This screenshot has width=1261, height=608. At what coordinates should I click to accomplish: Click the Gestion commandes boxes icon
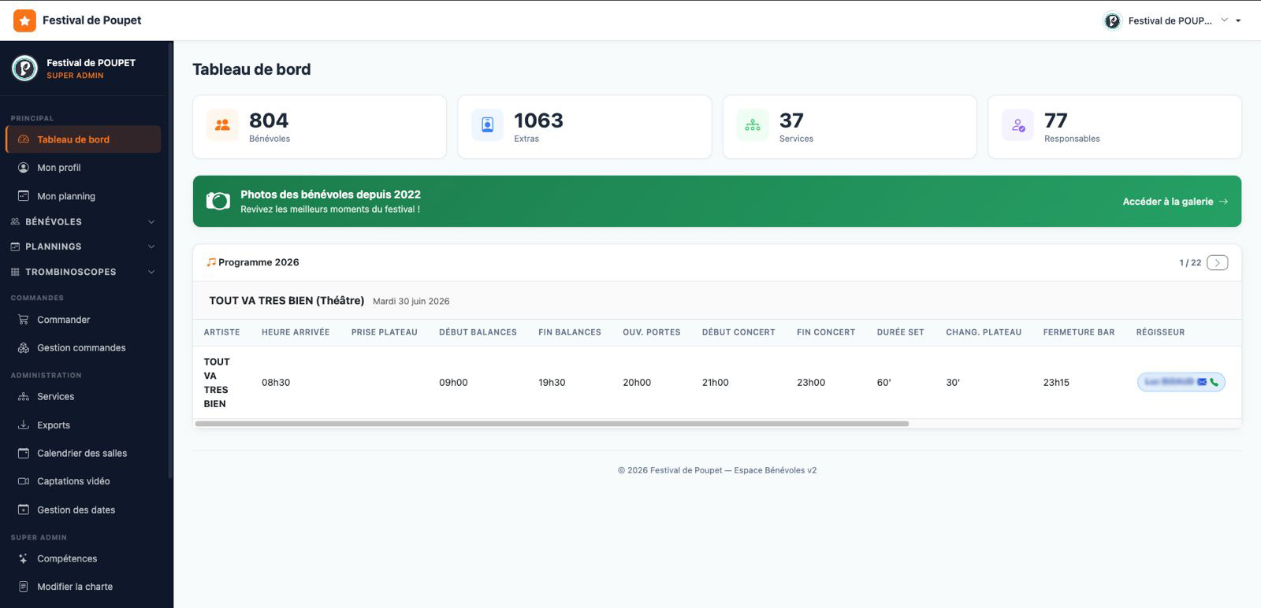pos(24,348)
